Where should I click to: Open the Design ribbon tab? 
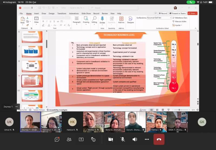pos(52,13)
